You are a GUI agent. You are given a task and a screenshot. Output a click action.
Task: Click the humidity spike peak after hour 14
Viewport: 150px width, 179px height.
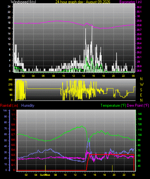89,138
